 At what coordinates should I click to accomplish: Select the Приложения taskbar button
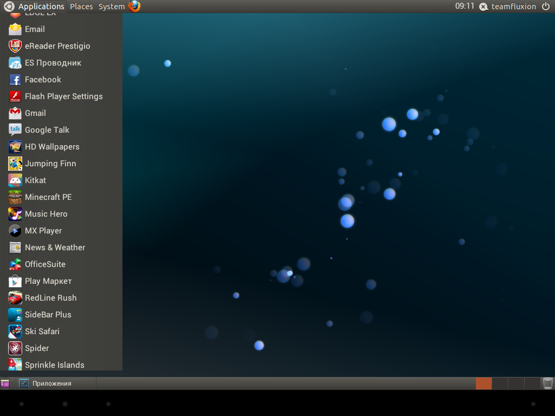pyautogui.click(x=57, y=383)
